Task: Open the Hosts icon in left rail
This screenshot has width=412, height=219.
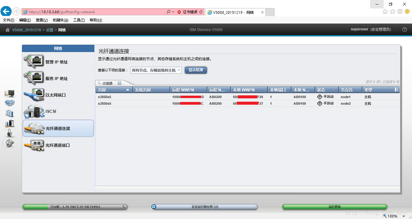Action: point(9,123)
